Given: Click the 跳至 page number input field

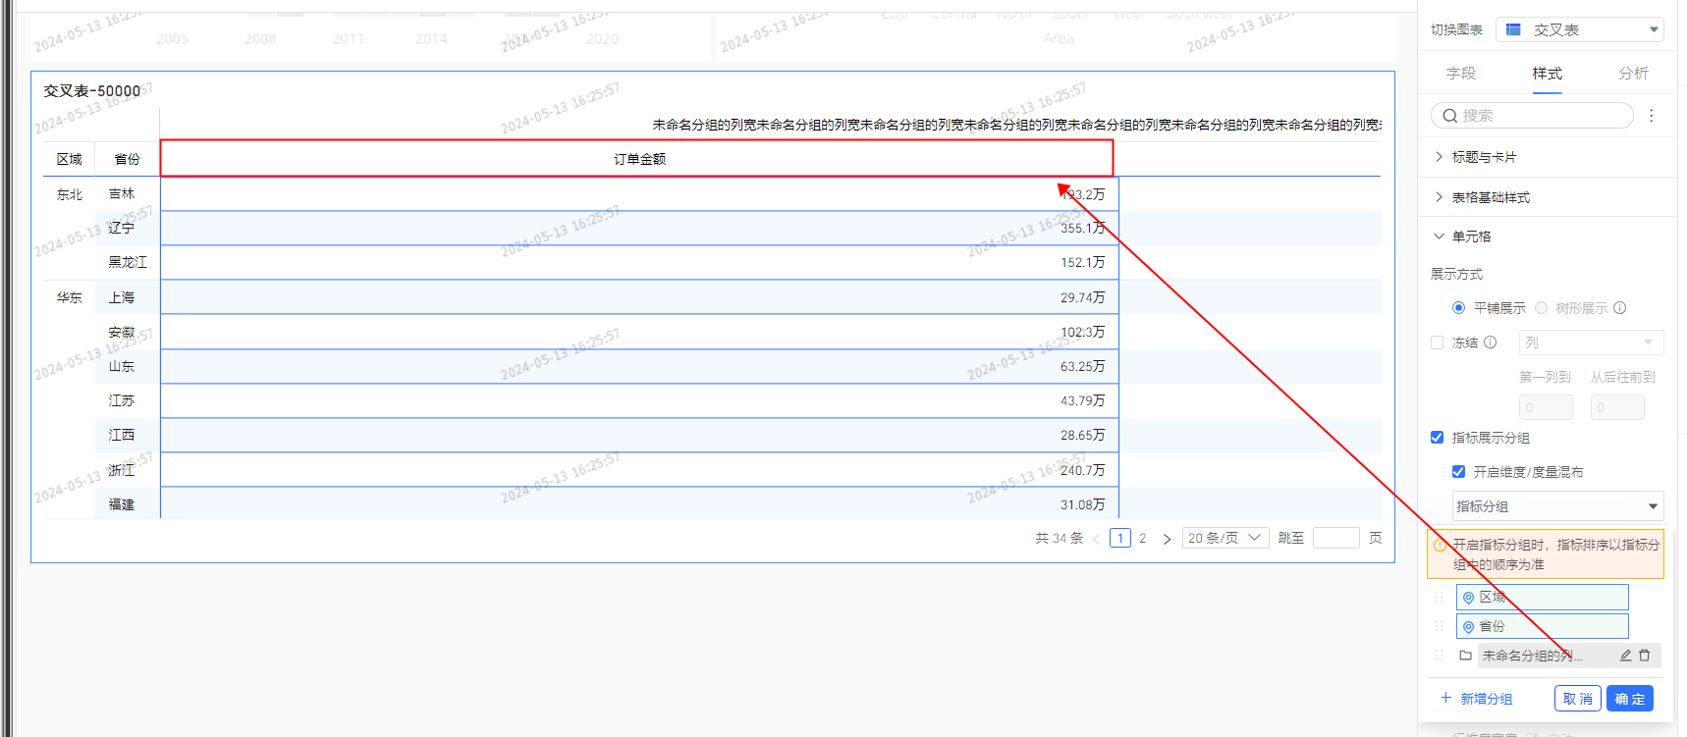Looking at the screenshot, I should [1335, 538].
